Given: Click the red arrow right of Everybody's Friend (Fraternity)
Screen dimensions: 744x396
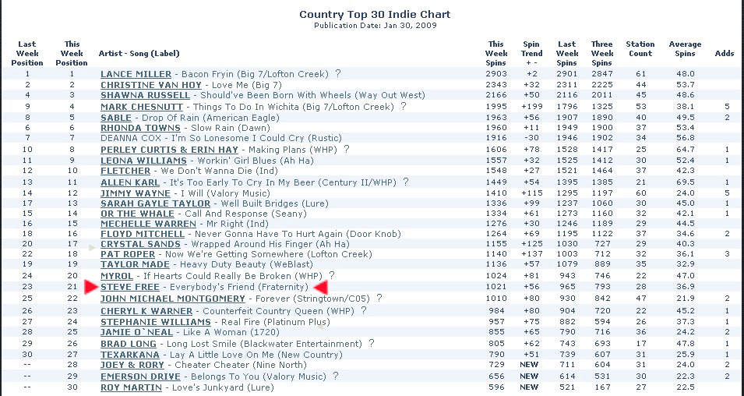Looking at the screenshot, I should [321, 288].
